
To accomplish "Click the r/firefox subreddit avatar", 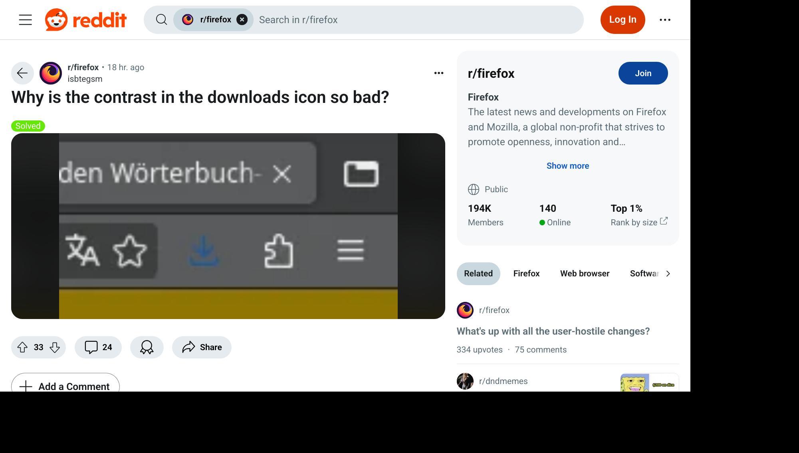I will tap(50, 73).
